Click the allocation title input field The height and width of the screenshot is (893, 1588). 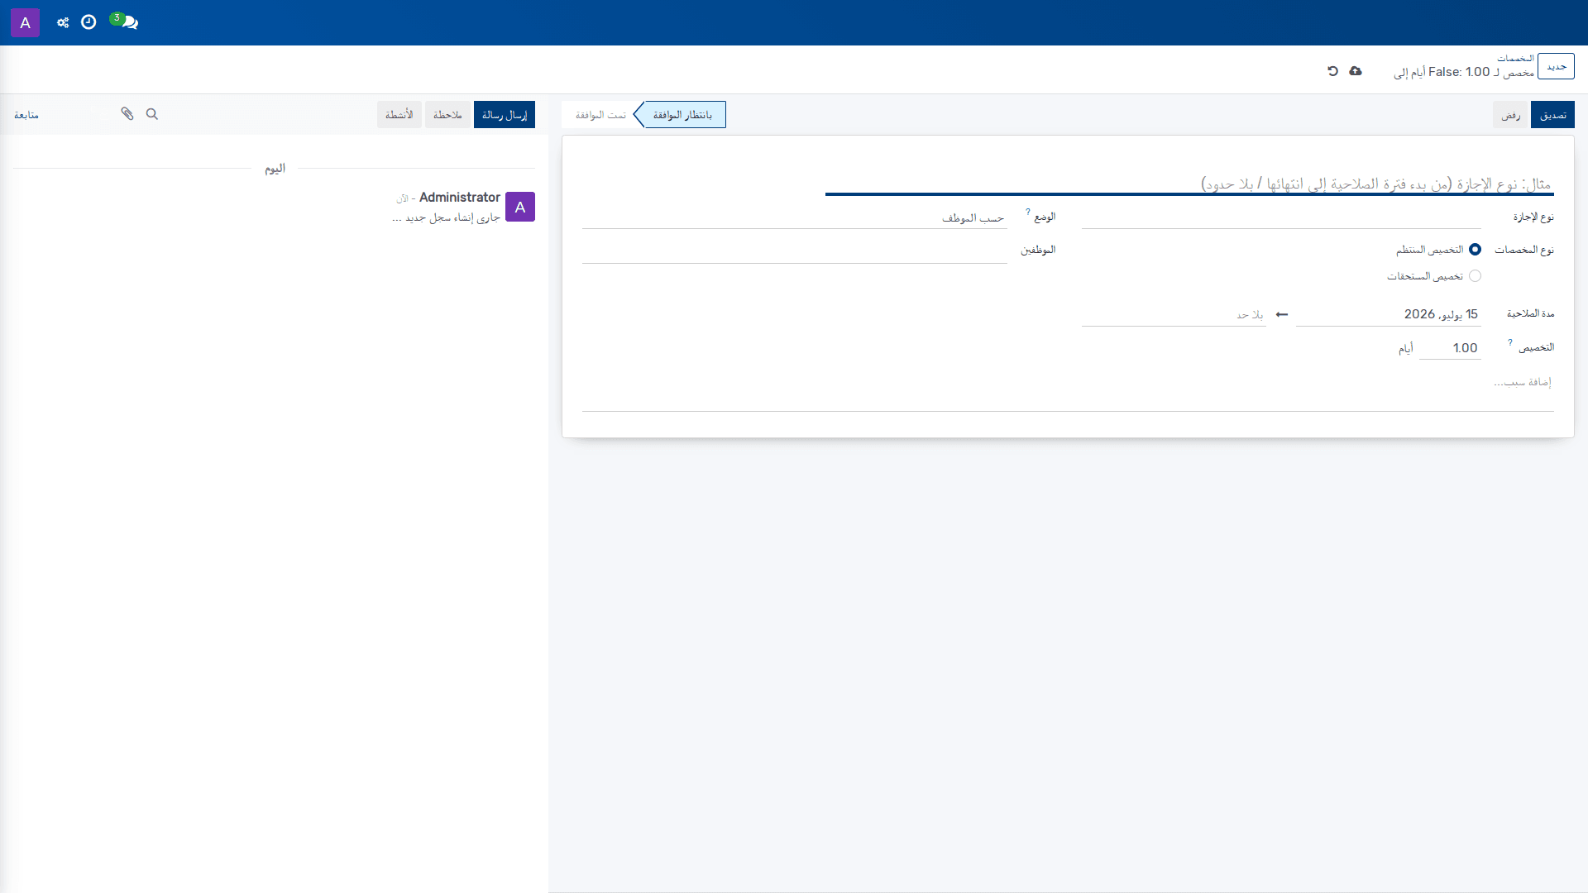coord(1189,183)
